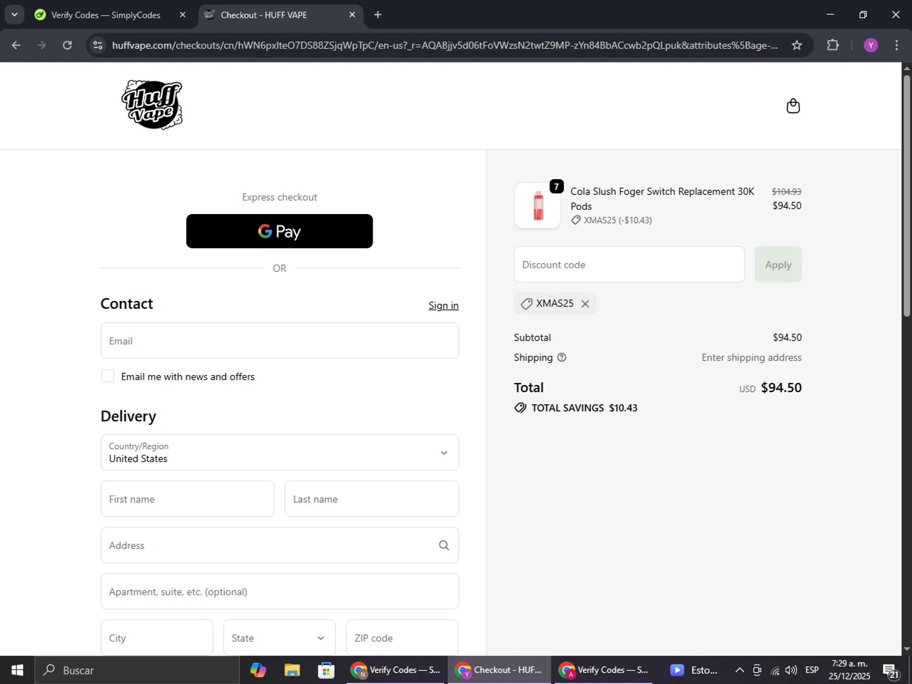The image size is (912, 684).
Task: Show hidden system tray icons
Action: (739, 670)
